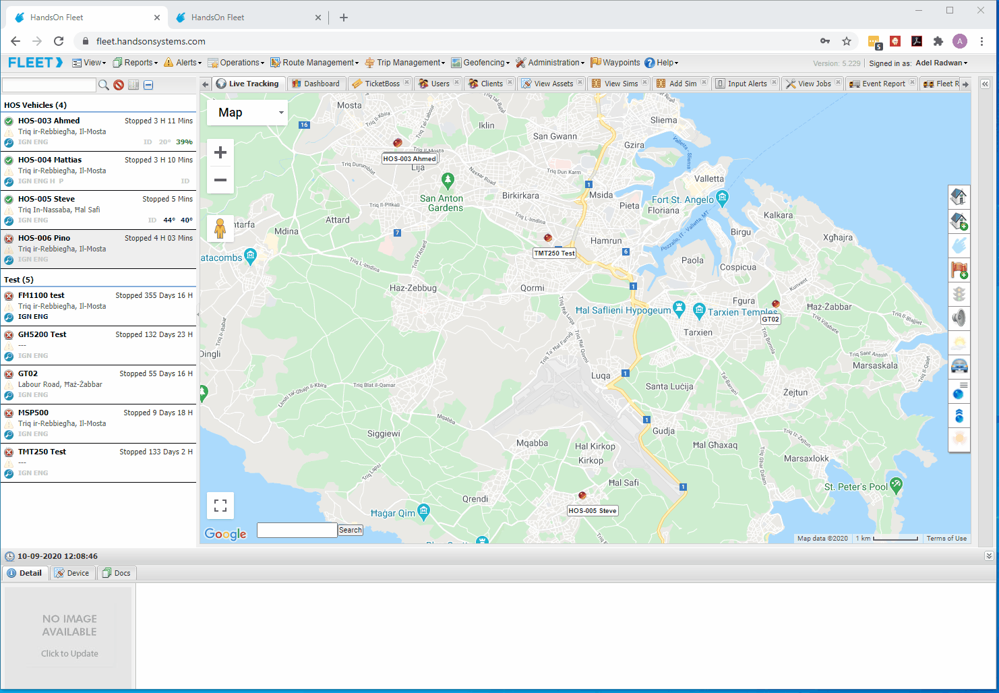
Task: Open the Map type dropdown
Action: pos(247,113)
